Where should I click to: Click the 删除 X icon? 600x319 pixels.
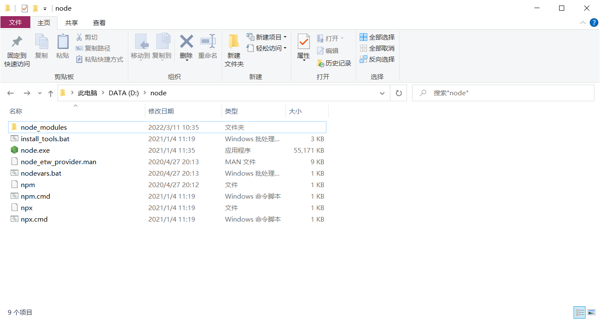point(186,42)
